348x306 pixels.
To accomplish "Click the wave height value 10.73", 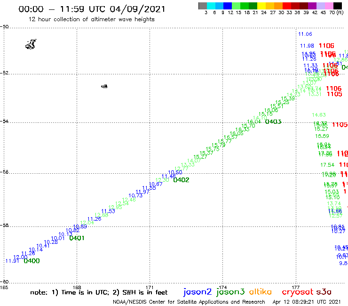I will [135, 195].
